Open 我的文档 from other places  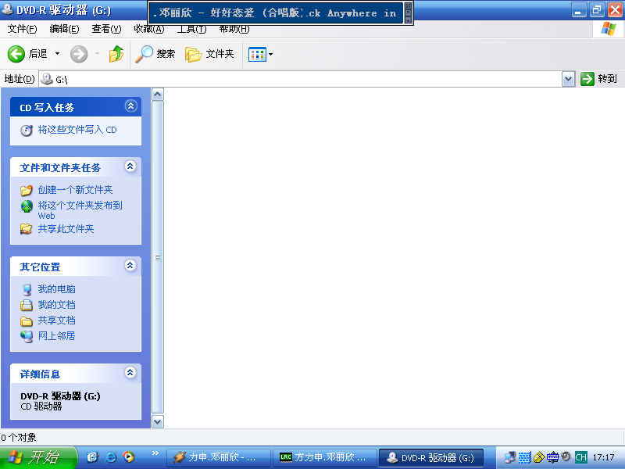tap(56, 305)
